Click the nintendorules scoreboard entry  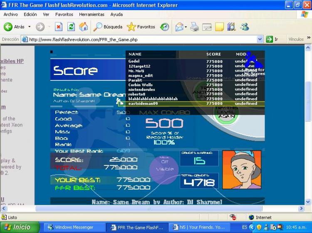(141, 90)
